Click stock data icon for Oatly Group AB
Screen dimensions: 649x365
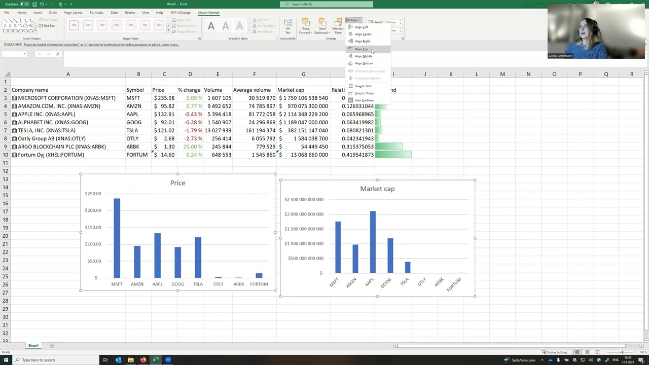(x=14, y=138)
